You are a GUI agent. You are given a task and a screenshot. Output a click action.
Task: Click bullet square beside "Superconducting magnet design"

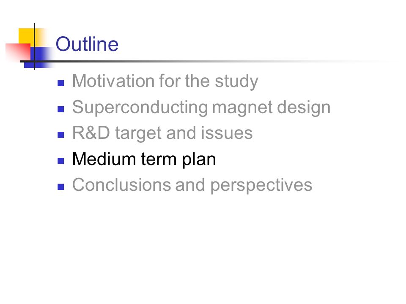[x=60, y=109]
